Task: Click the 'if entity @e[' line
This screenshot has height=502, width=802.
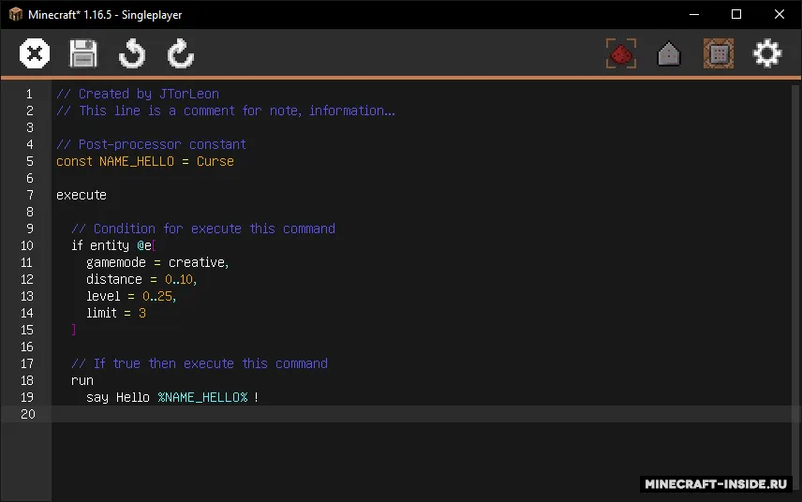Action: click(113, 246)
